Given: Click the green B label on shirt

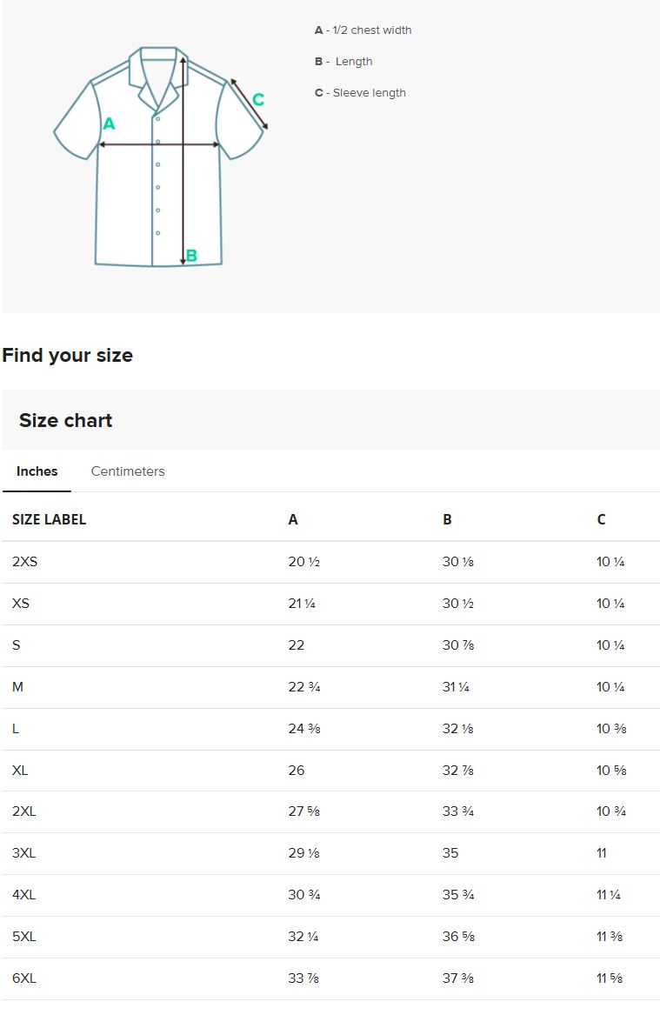Looking at the screenshot, I should (x=192, y=256).
